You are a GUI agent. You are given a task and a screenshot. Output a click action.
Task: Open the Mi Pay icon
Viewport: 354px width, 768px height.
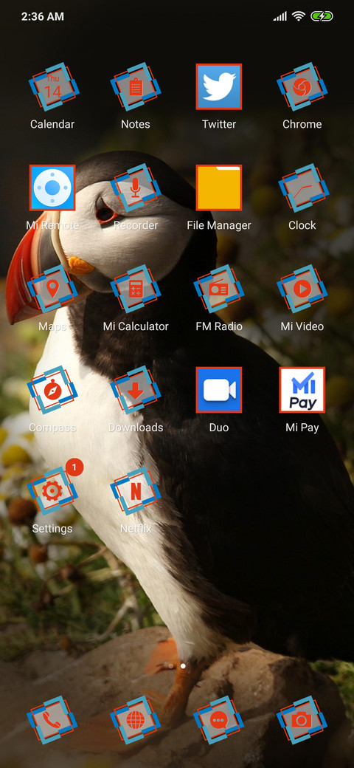[x=302, y=390]
